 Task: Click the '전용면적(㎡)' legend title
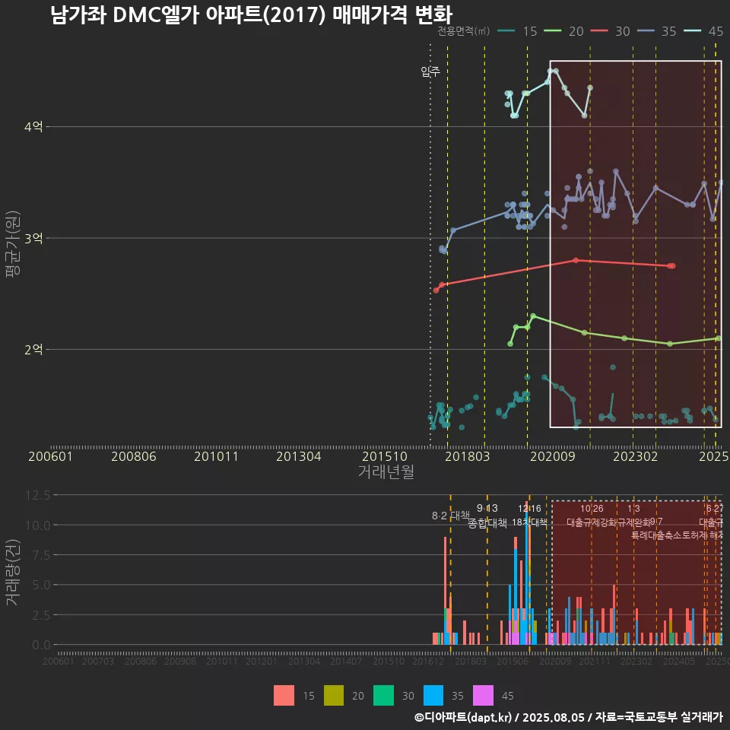coord(463,31)
